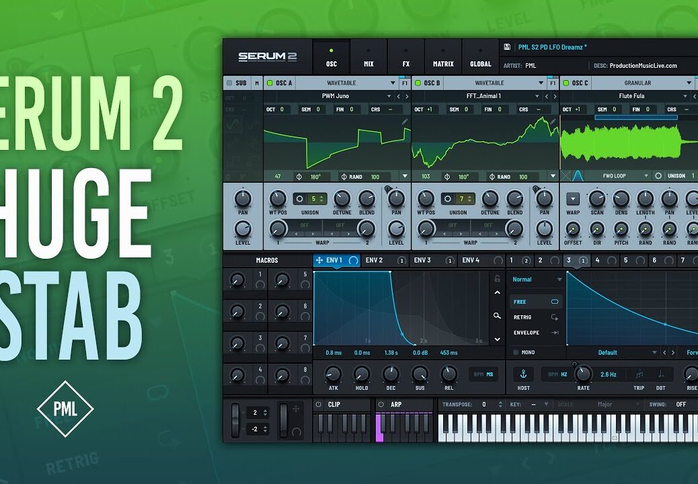Click the LFO RATE knob
698x484 pixels.
583,374
